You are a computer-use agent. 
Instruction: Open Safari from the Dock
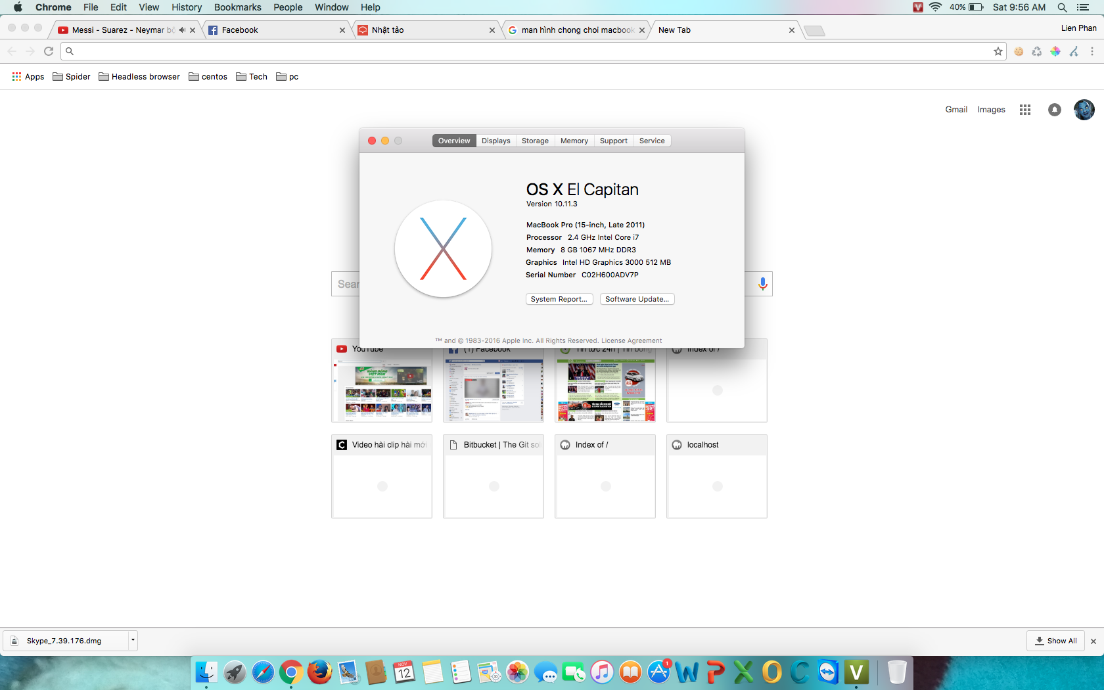click(x=263, y=672)
